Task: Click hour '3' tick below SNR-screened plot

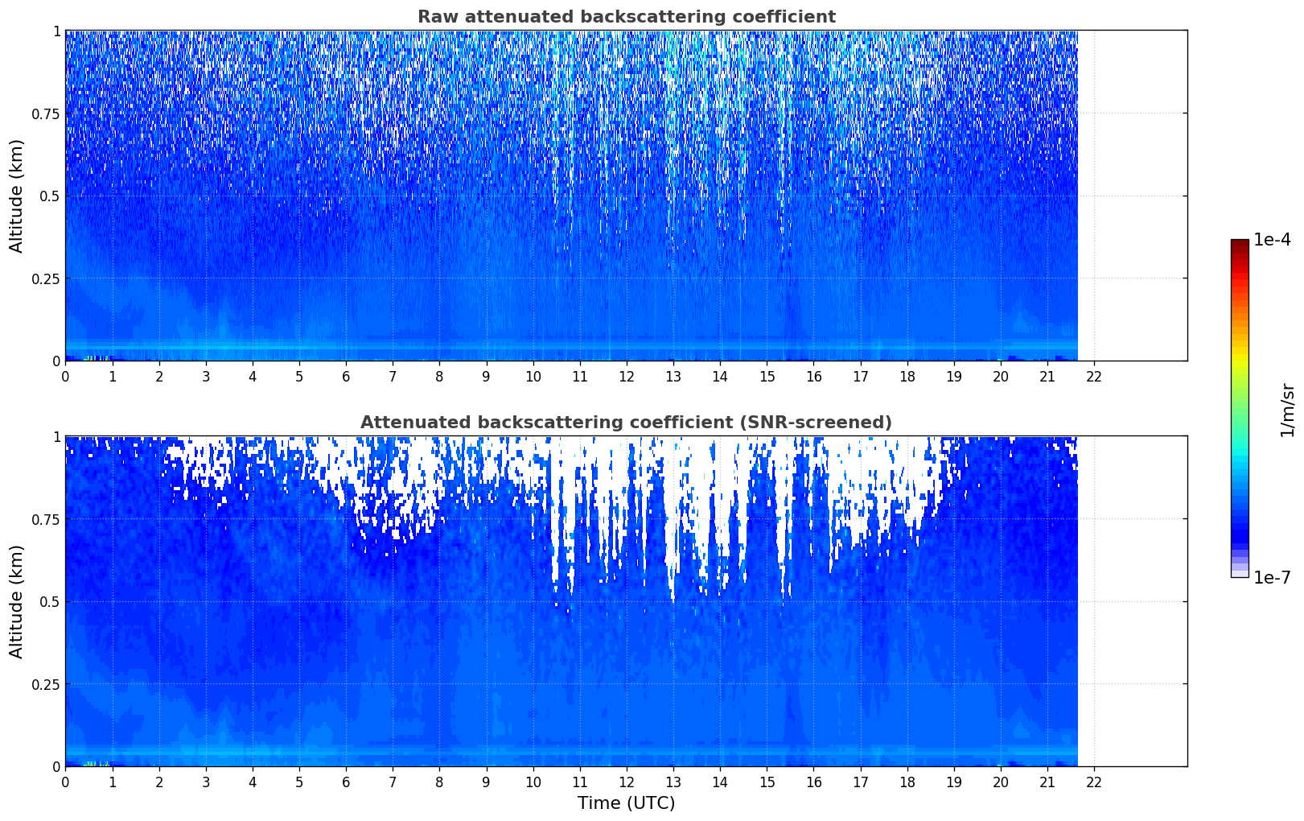Action: tap(206, 782)
